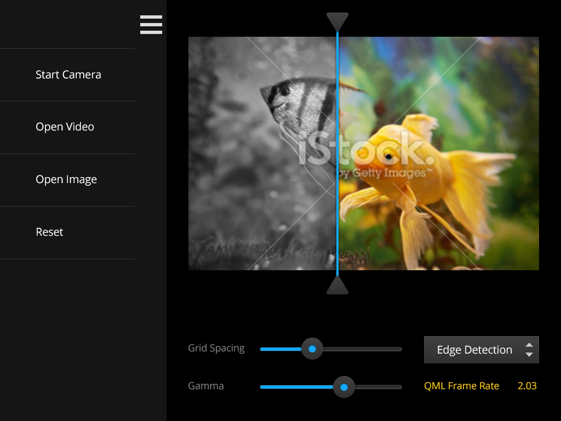Click the unfilled Gamma track right of the knob
Image resolution: width=561 pixels, height=421 pixels.
pos(378,387)
